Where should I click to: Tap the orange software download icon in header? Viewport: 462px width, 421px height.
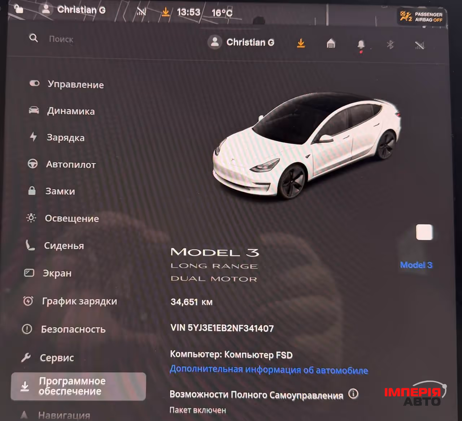coord(301,43)
